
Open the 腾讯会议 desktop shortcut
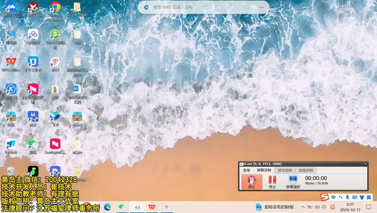click(11, 9)
